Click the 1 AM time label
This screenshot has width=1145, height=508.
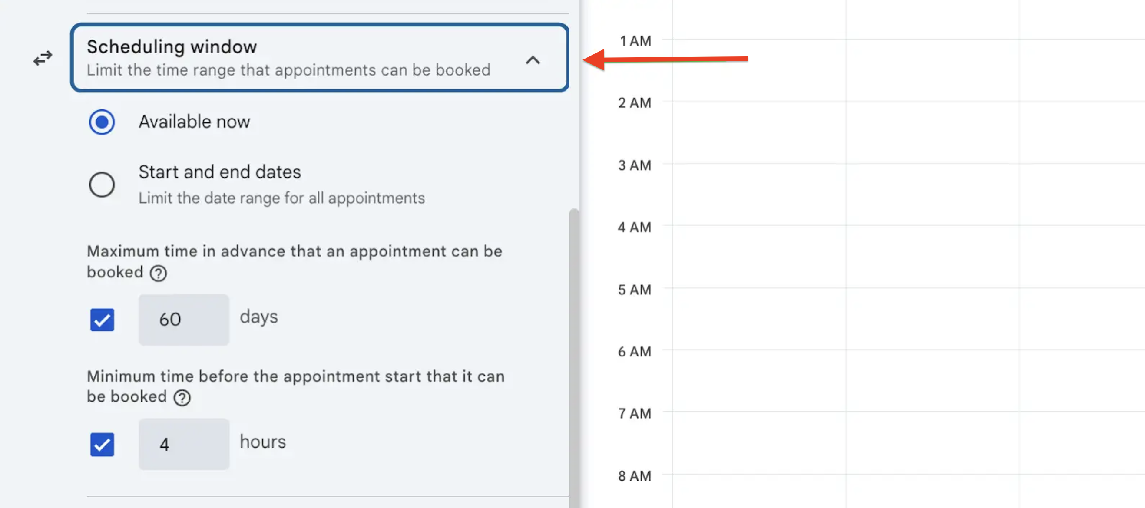(635, 40)
